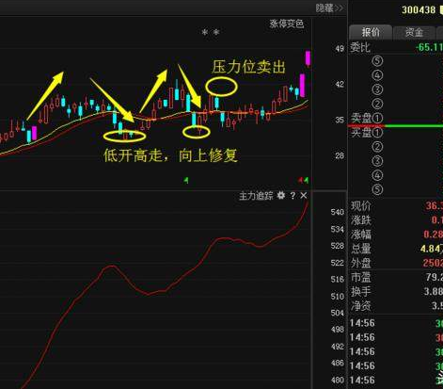Image resolution: width=443 pixels, height=389 pixels.
Task: Click the red-green bid/ask ratio bar
Action: [x=395, y=126]
